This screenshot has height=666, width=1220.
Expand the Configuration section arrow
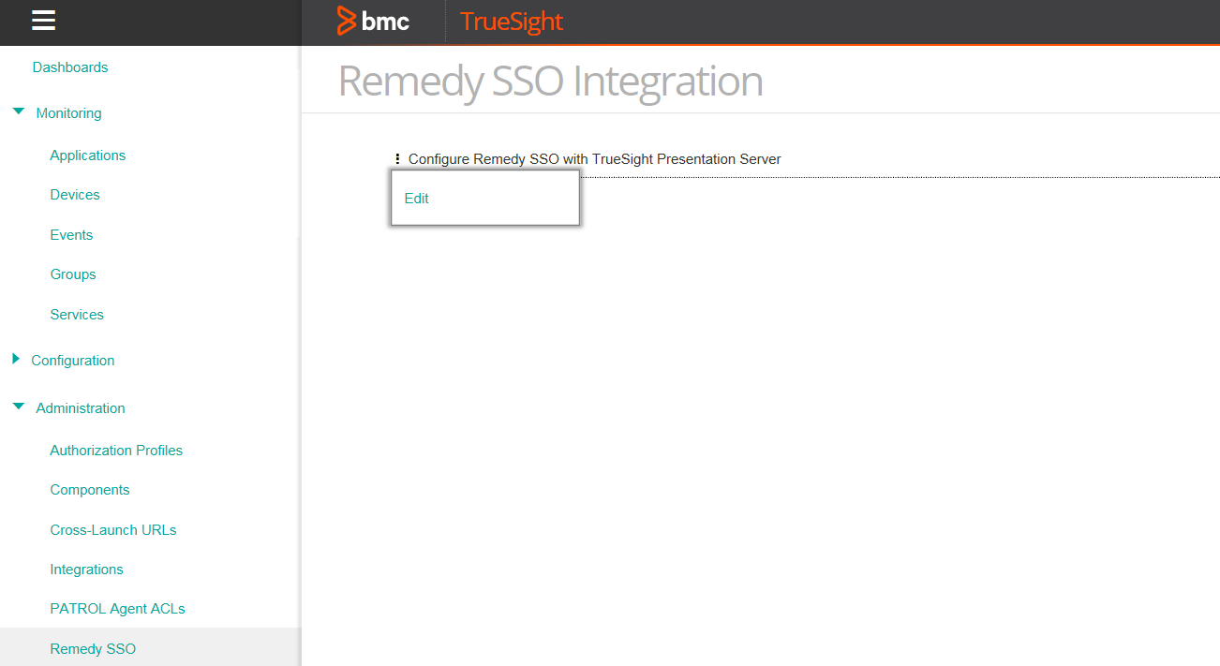(16, 360)
